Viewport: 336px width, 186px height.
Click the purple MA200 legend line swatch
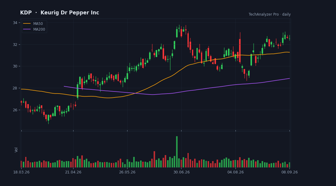click(27, 29)
